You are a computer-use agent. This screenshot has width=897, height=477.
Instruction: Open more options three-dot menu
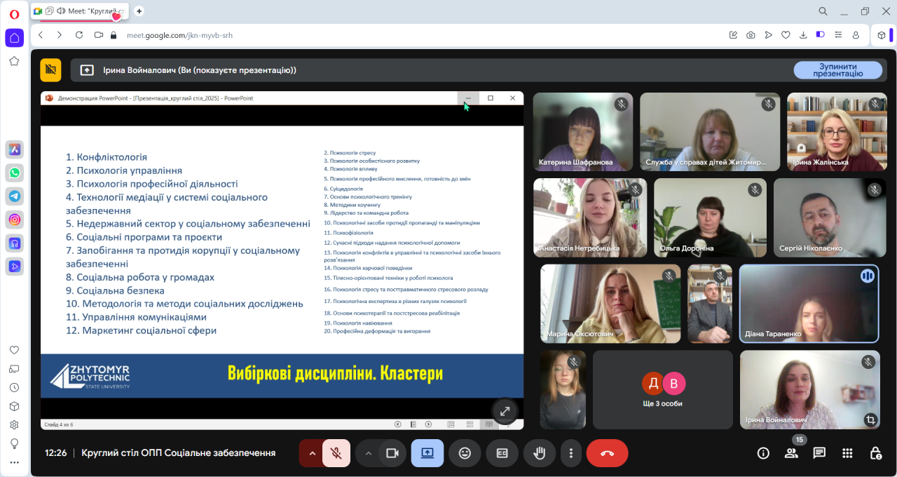(572, 453)
